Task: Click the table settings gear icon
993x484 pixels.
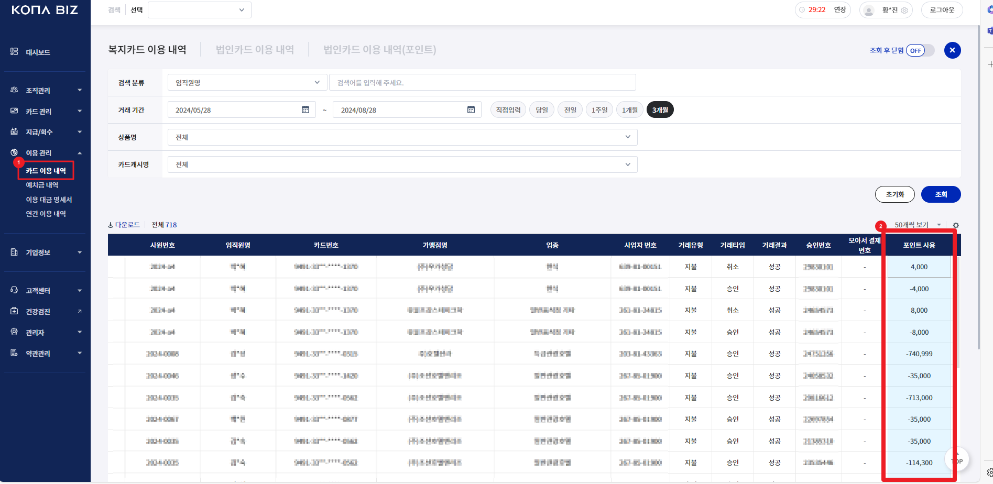Action: pos(956,225)
